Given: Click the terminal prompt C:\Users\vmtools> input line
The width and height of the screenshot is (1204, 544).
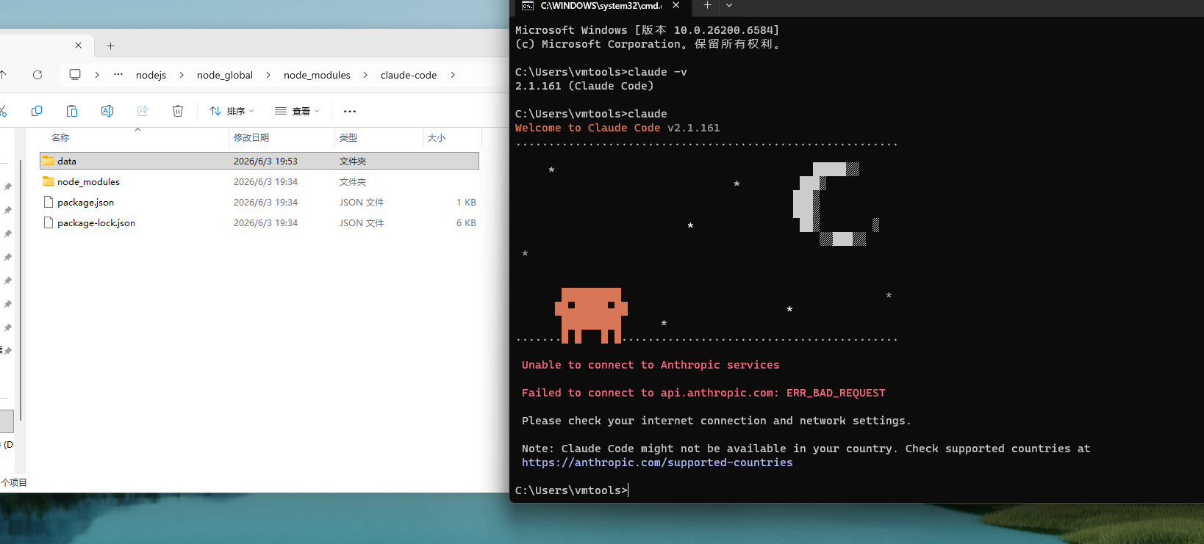Looking at the screenshot, I should coord(572,490).
